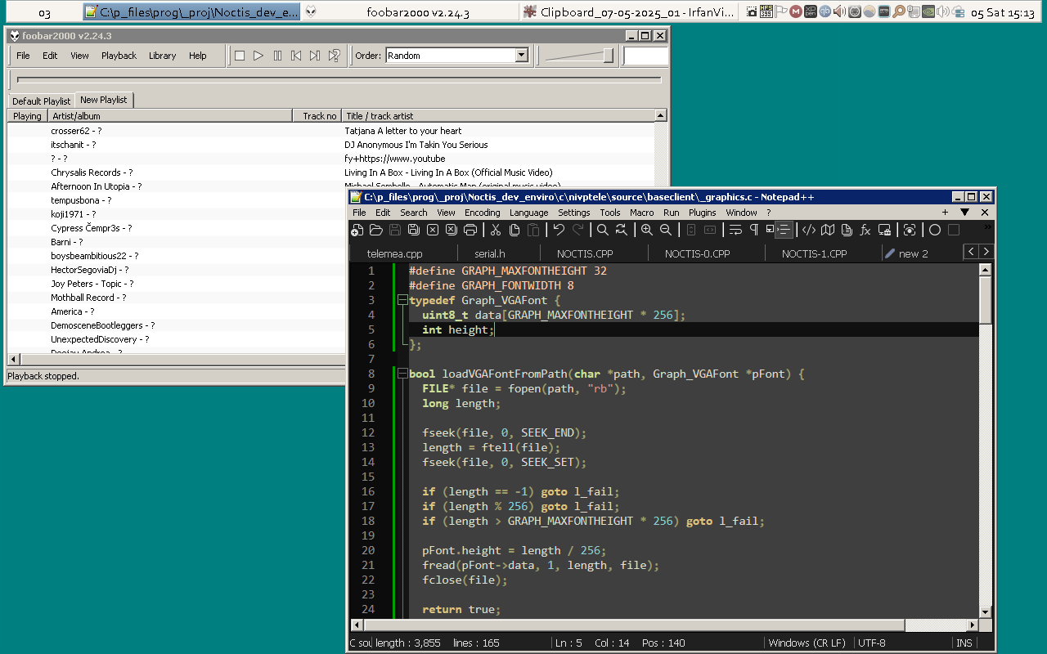Viewport: 1047px width, 654px height.
Task: Toggle show all characters pilcrow icon
Action: 754,231
